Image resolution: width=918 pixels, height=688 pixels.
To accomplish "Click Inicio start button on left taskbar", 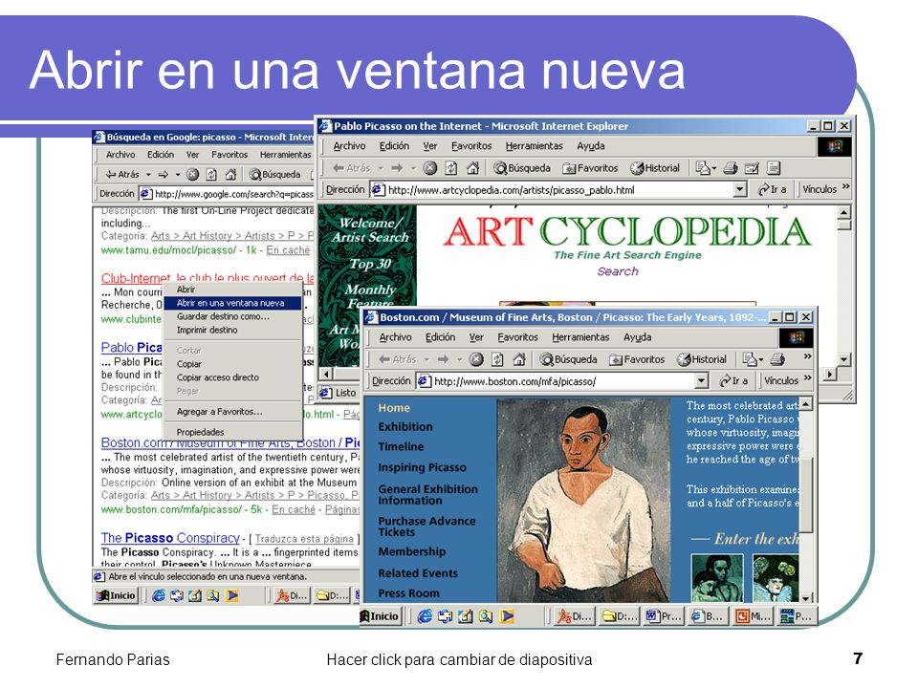I will tap(116, 595).
